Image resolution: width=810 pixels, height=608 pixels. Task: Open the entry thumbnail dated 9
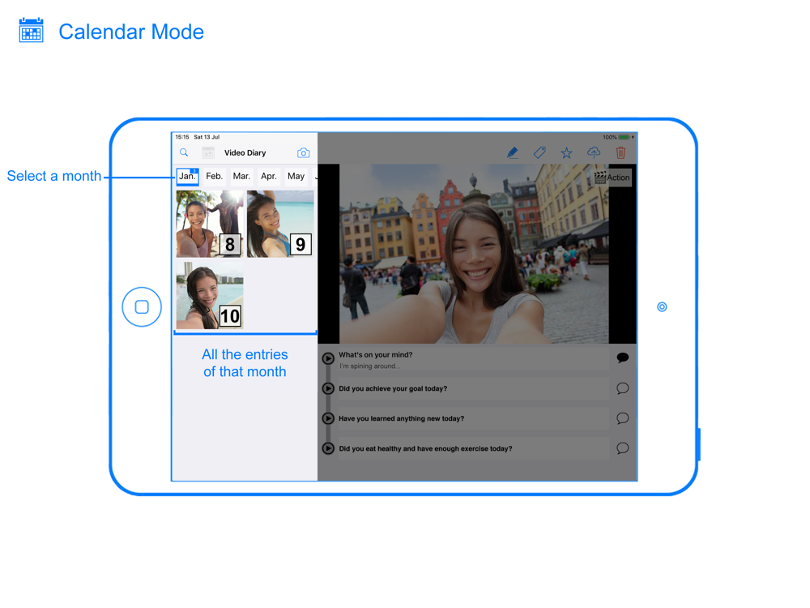[280, 224]
